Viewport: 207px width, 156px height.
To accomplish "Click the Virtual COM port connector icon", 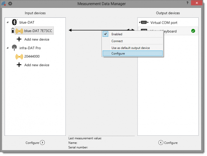I will (144, 22).
